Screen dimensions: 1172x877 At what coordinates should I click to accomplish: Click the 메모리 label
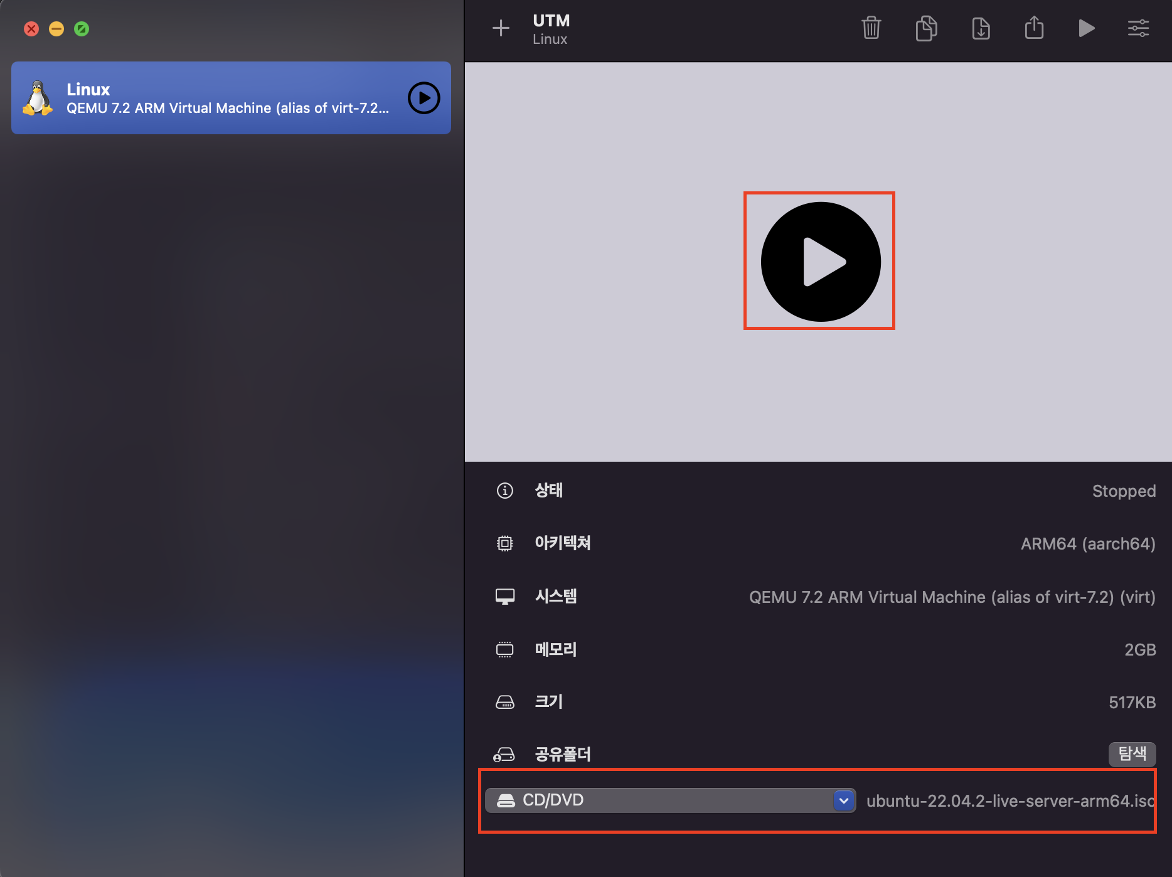(556, 649)
